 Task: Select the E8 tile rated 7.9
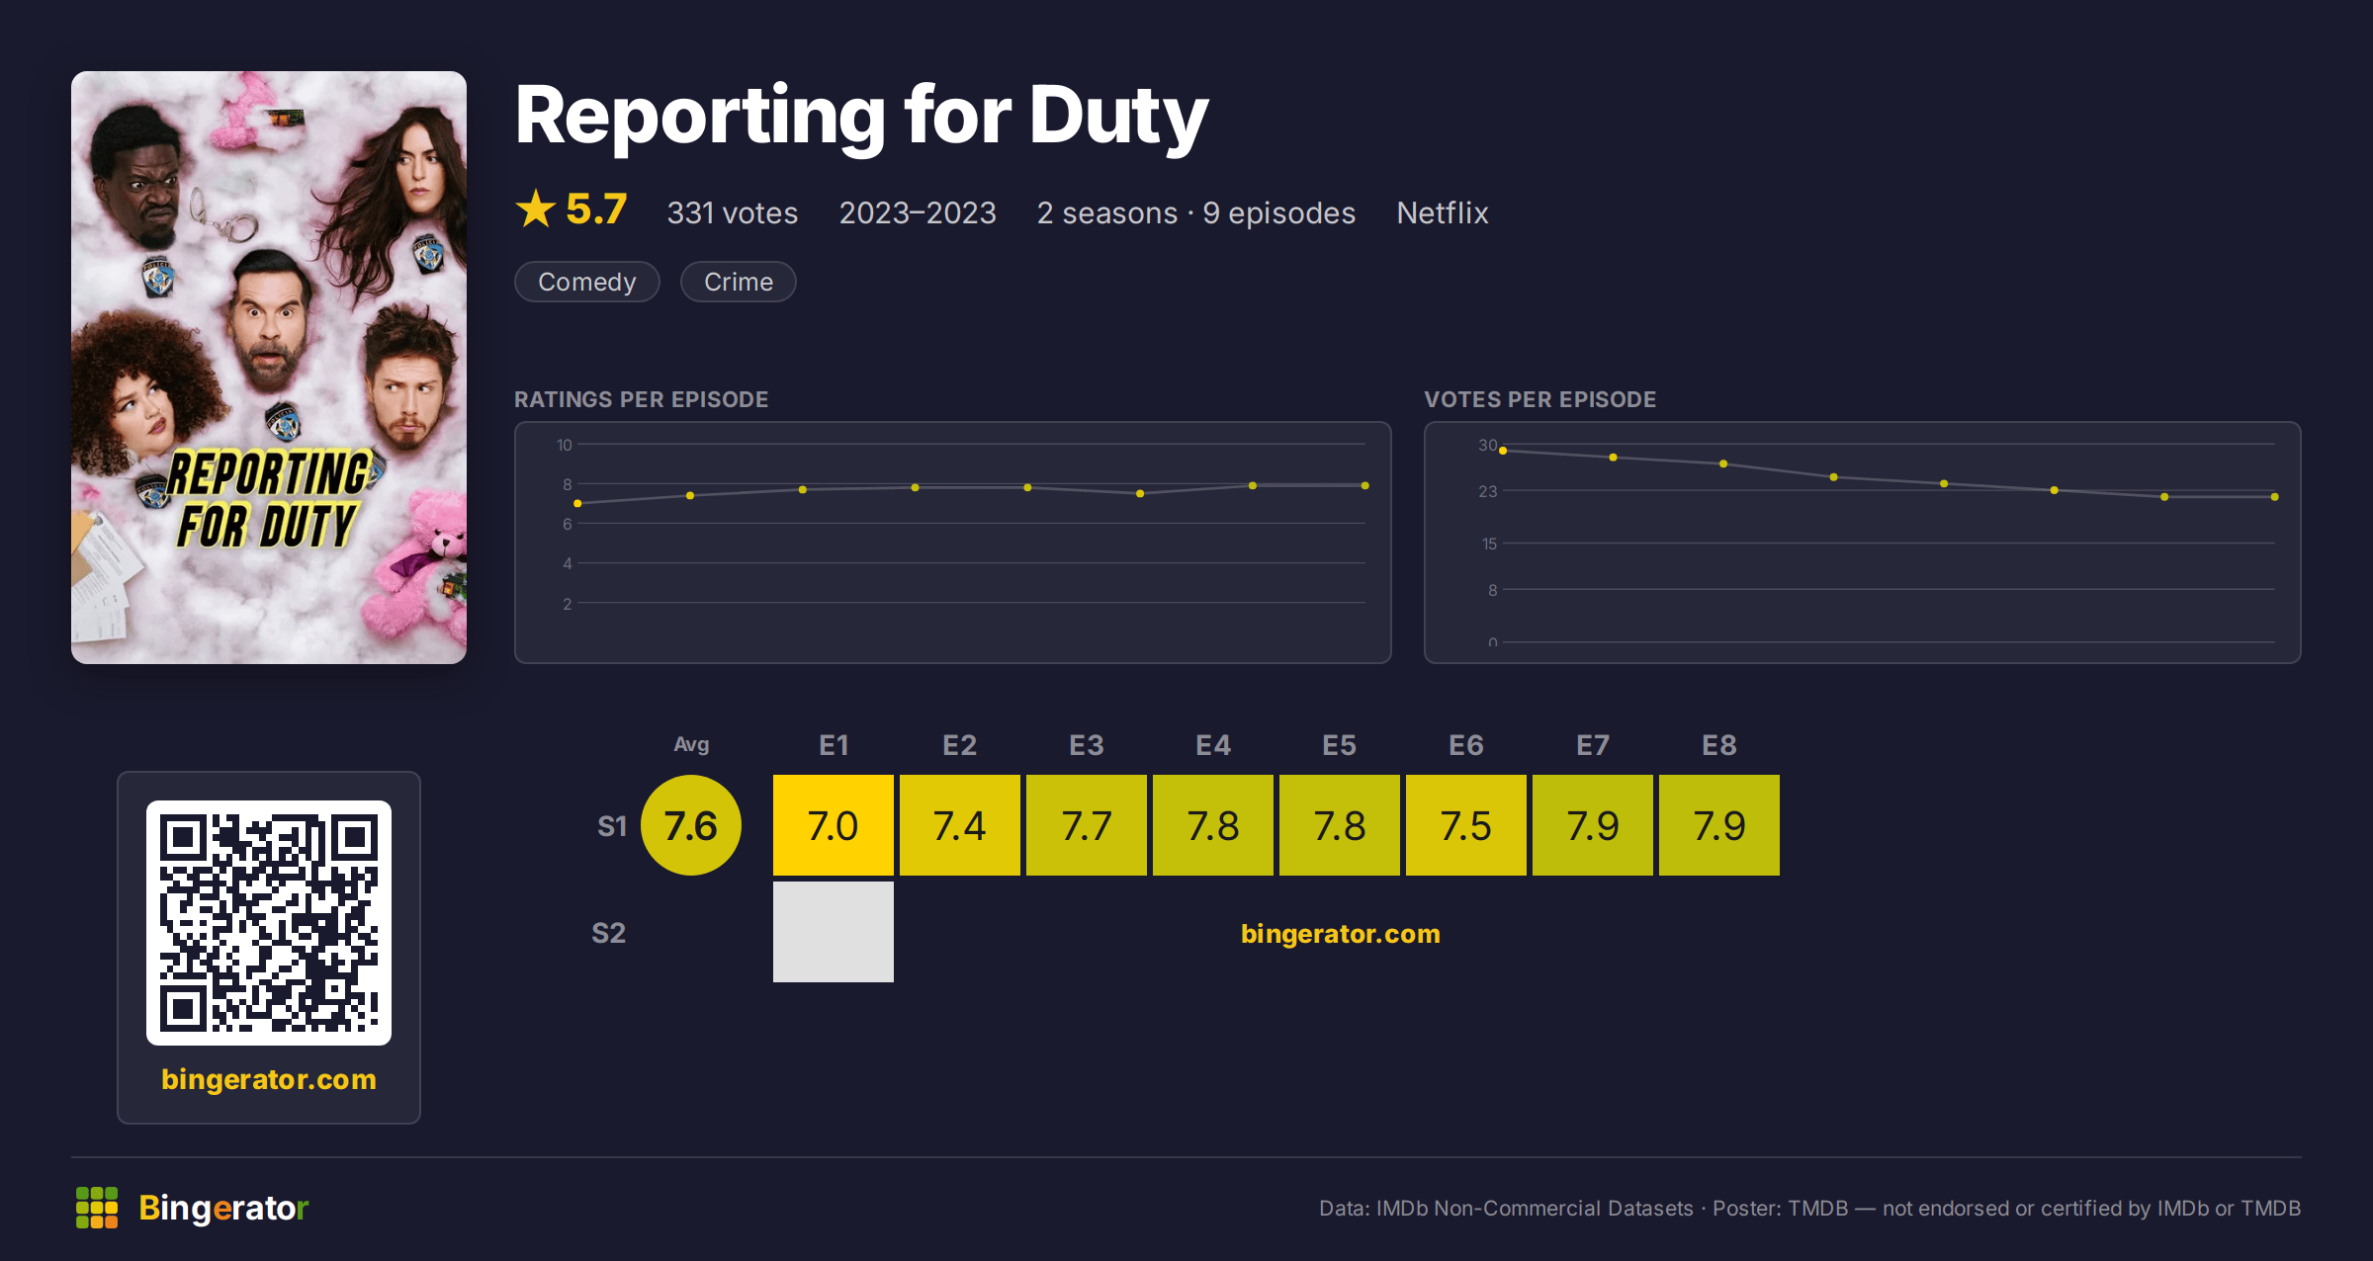[x=1719, y=825]
